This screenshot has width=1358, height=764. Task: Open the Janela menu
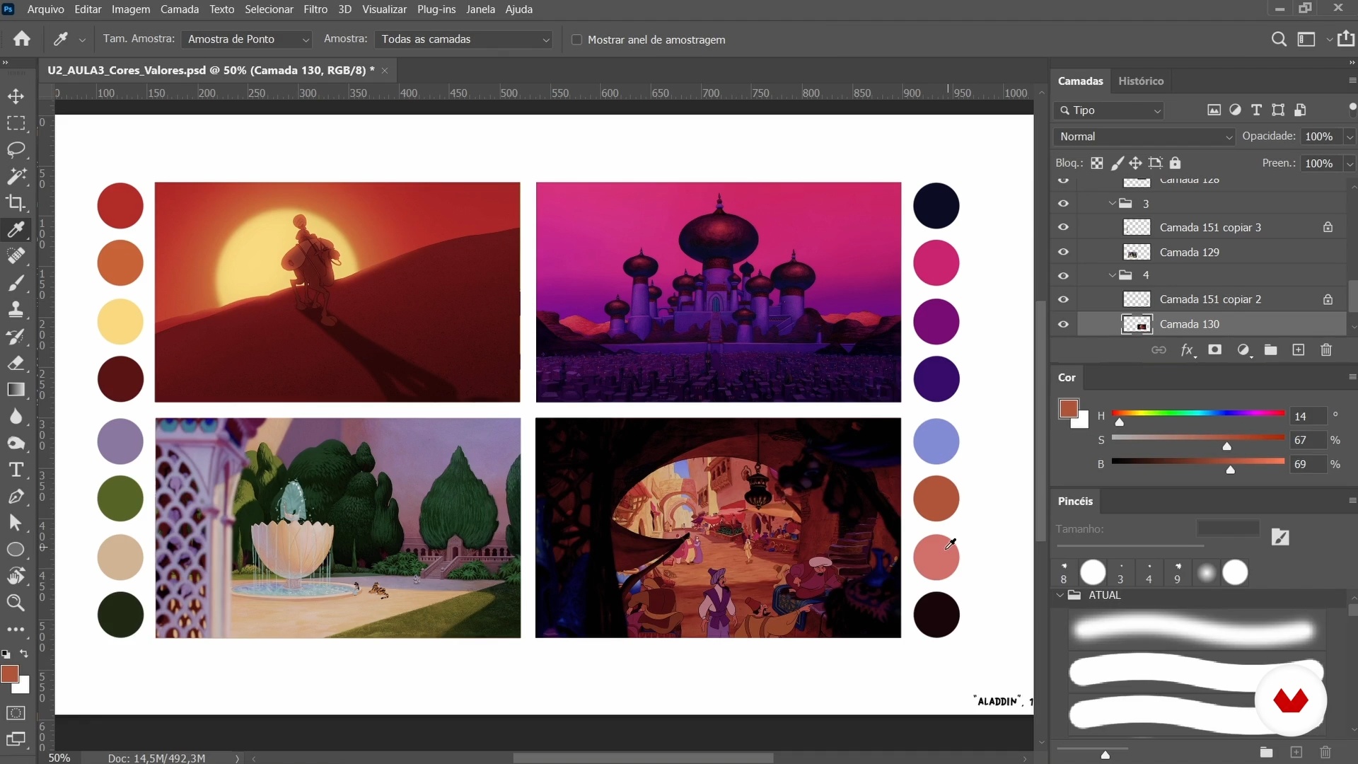480,9
